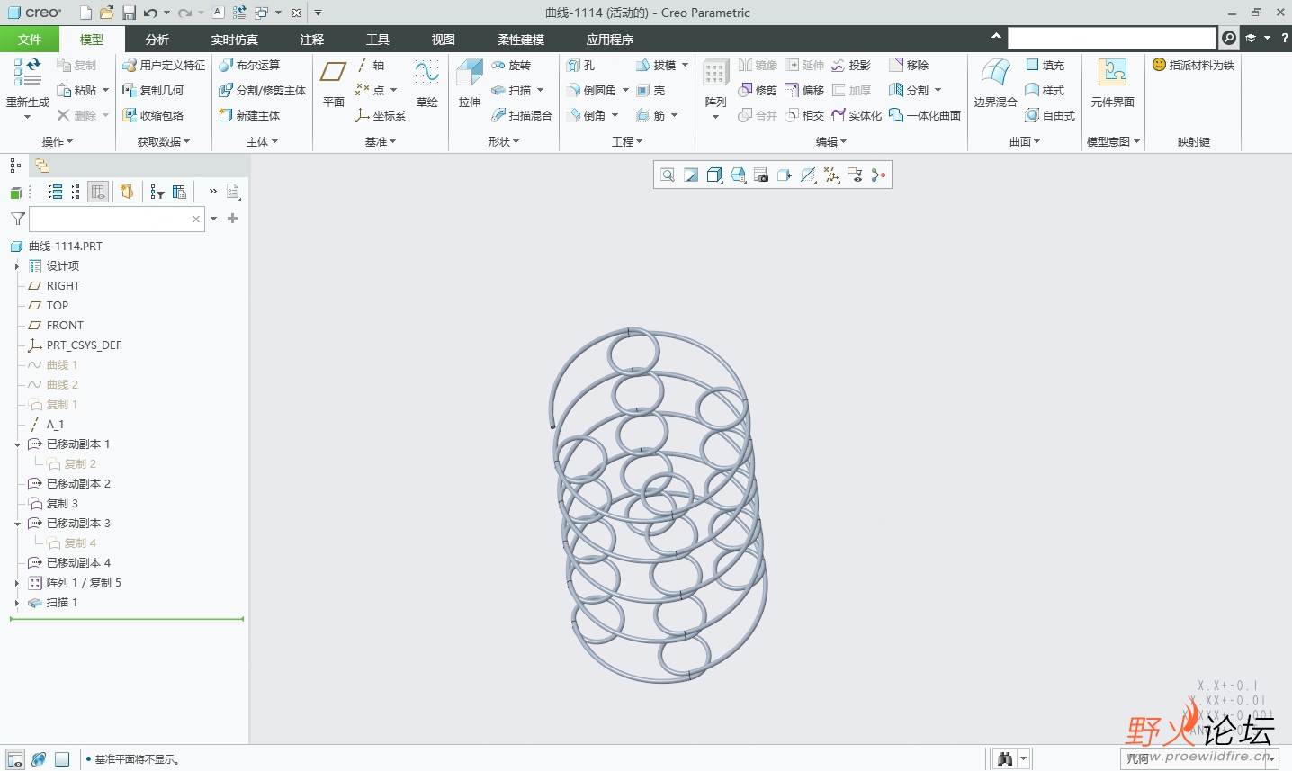Screen dimensions: 1292x771
Task: Click the Pattern (阵列) icon
Action: click(x=716, y=74)
